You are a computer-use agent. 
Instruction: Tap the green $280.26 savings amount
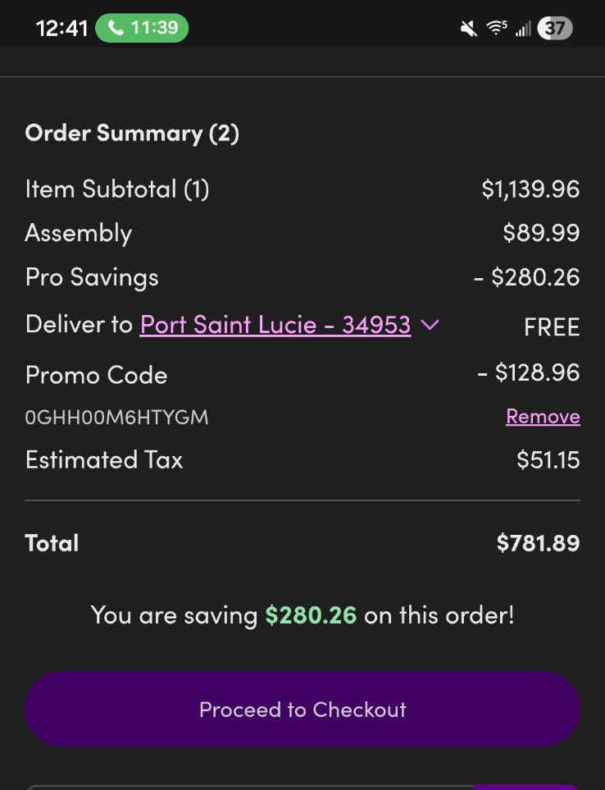311,614
